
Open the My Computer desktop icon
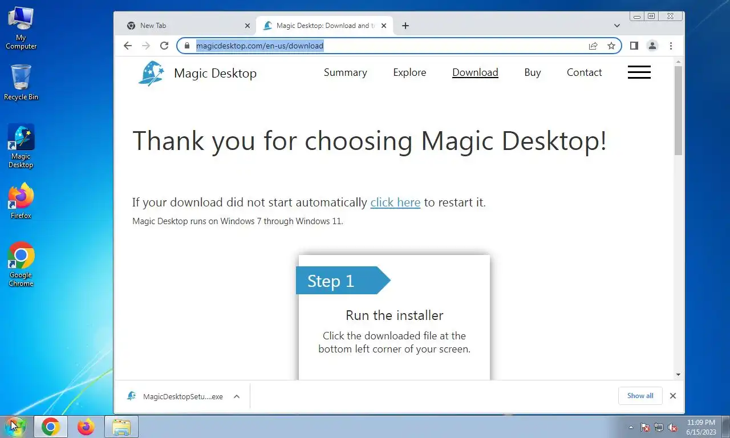21,28
